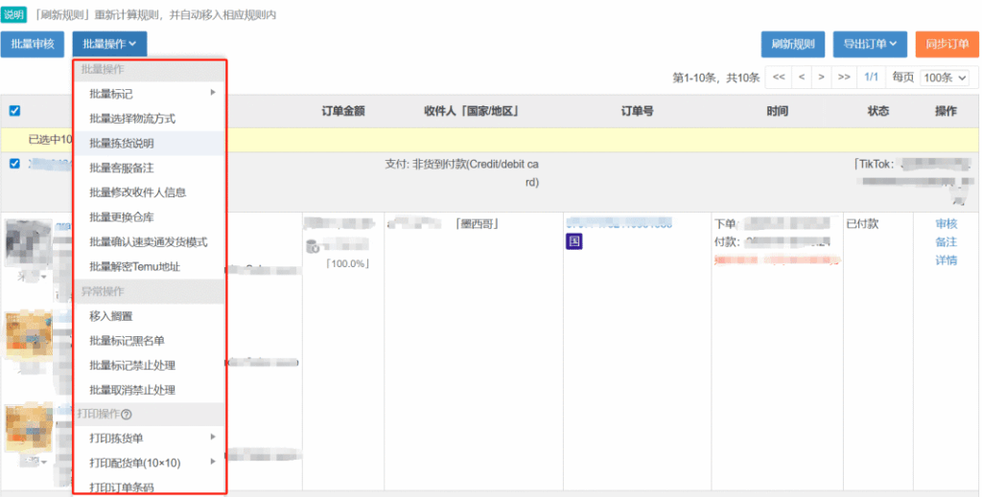Go to next page with > button

(822, 77)
